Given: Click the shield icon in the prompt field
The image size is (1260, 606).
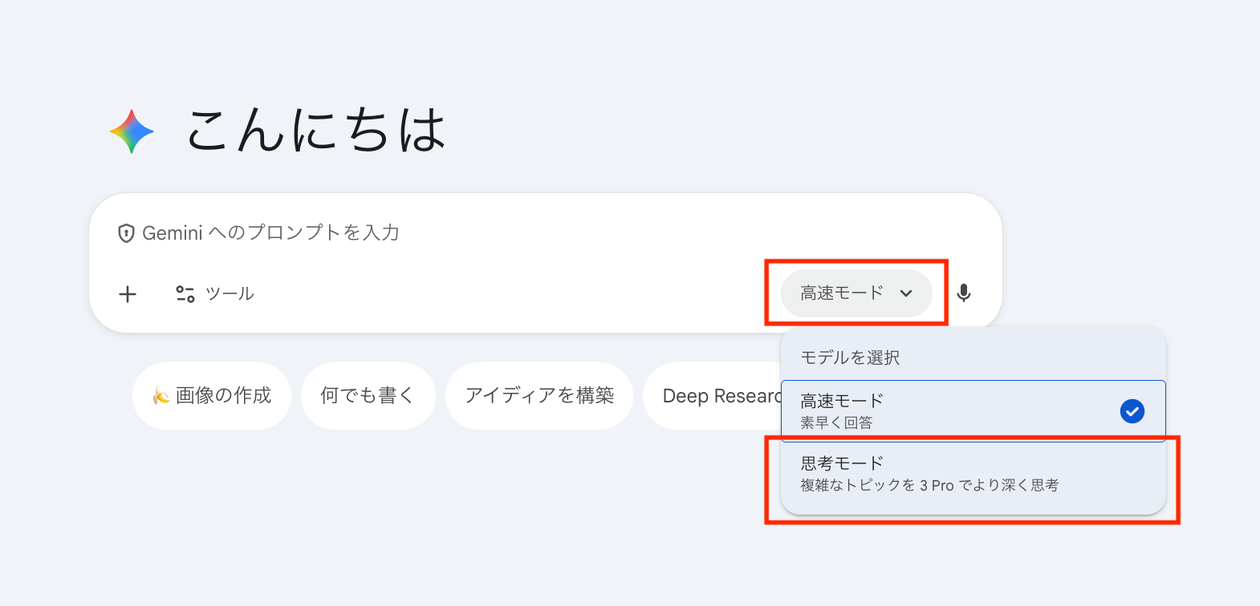Looking at the screenshot, I should (x=126, y=233).
